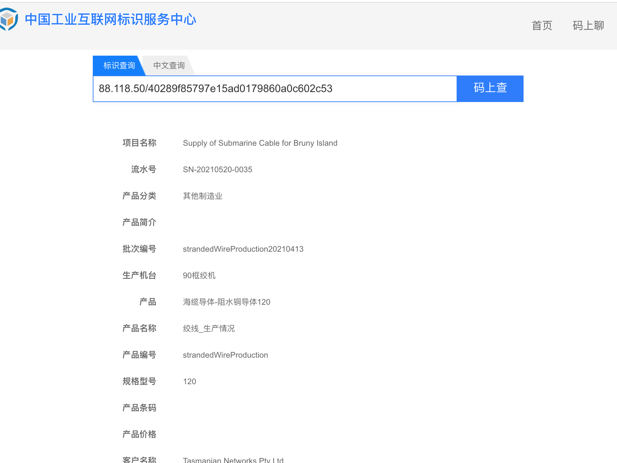Click the 客户名称 label
The height and width of the screenshot is (463, 617).
(x=139, y=460)
